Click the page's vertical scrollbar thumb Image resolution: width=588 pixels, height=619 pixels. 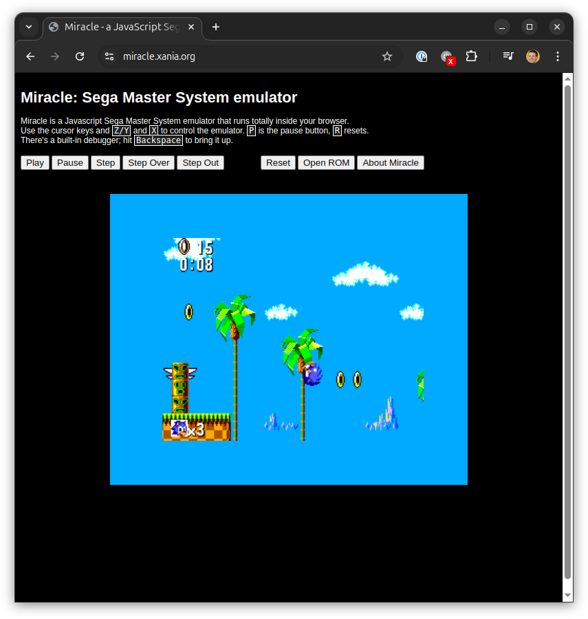click(x=567, y=332)
